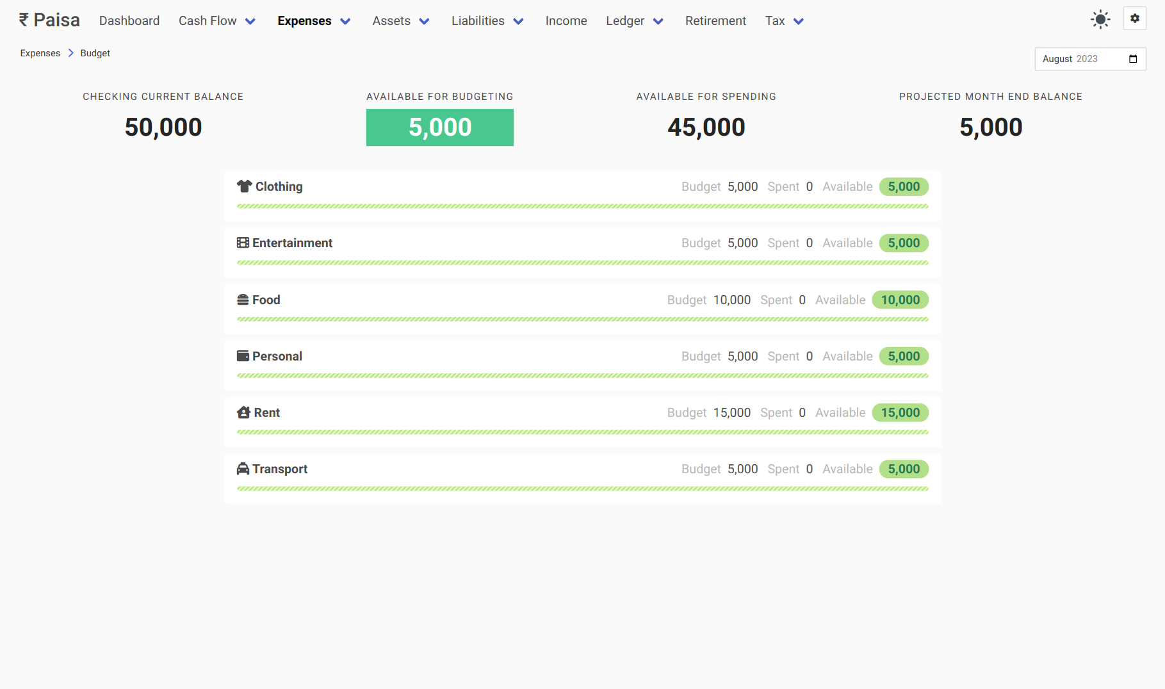This screenshot has width=1165, height=689.
Task: Click the Clothing t-shirt icon
Action: [244, 186]
